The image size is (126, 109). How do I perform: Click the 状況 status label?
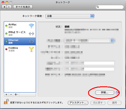59,26
